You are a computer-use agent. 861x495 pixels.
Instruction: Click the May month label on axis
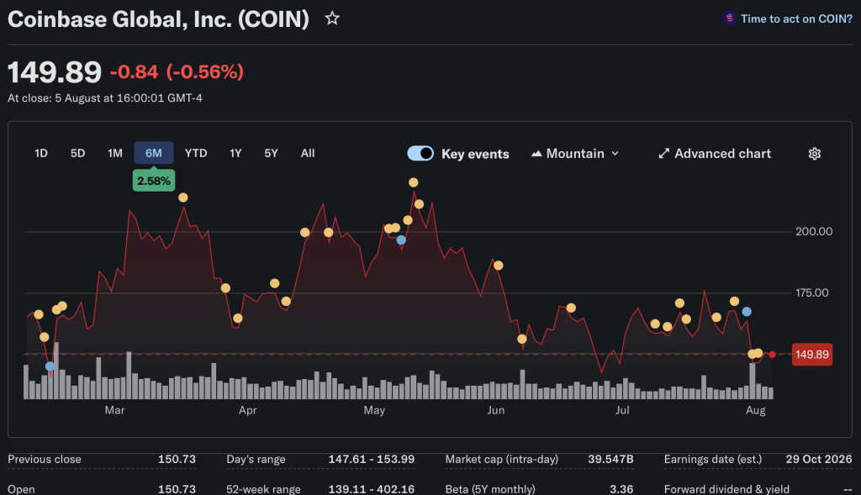point(374,410)
